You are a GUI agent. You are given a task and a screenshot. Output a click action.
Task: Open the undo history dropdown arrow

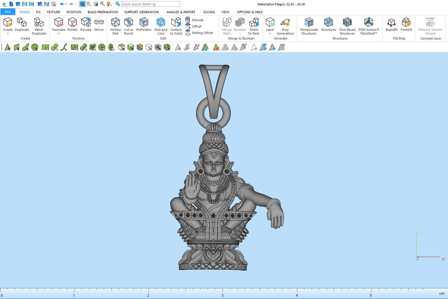coord(66,4)
